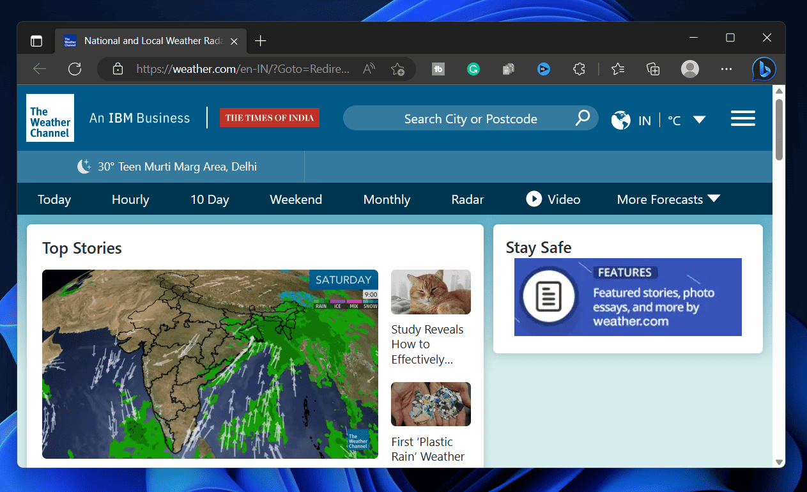
Task: Open the browser Extensions puzzle icon
Action: [x=579, y=69]
